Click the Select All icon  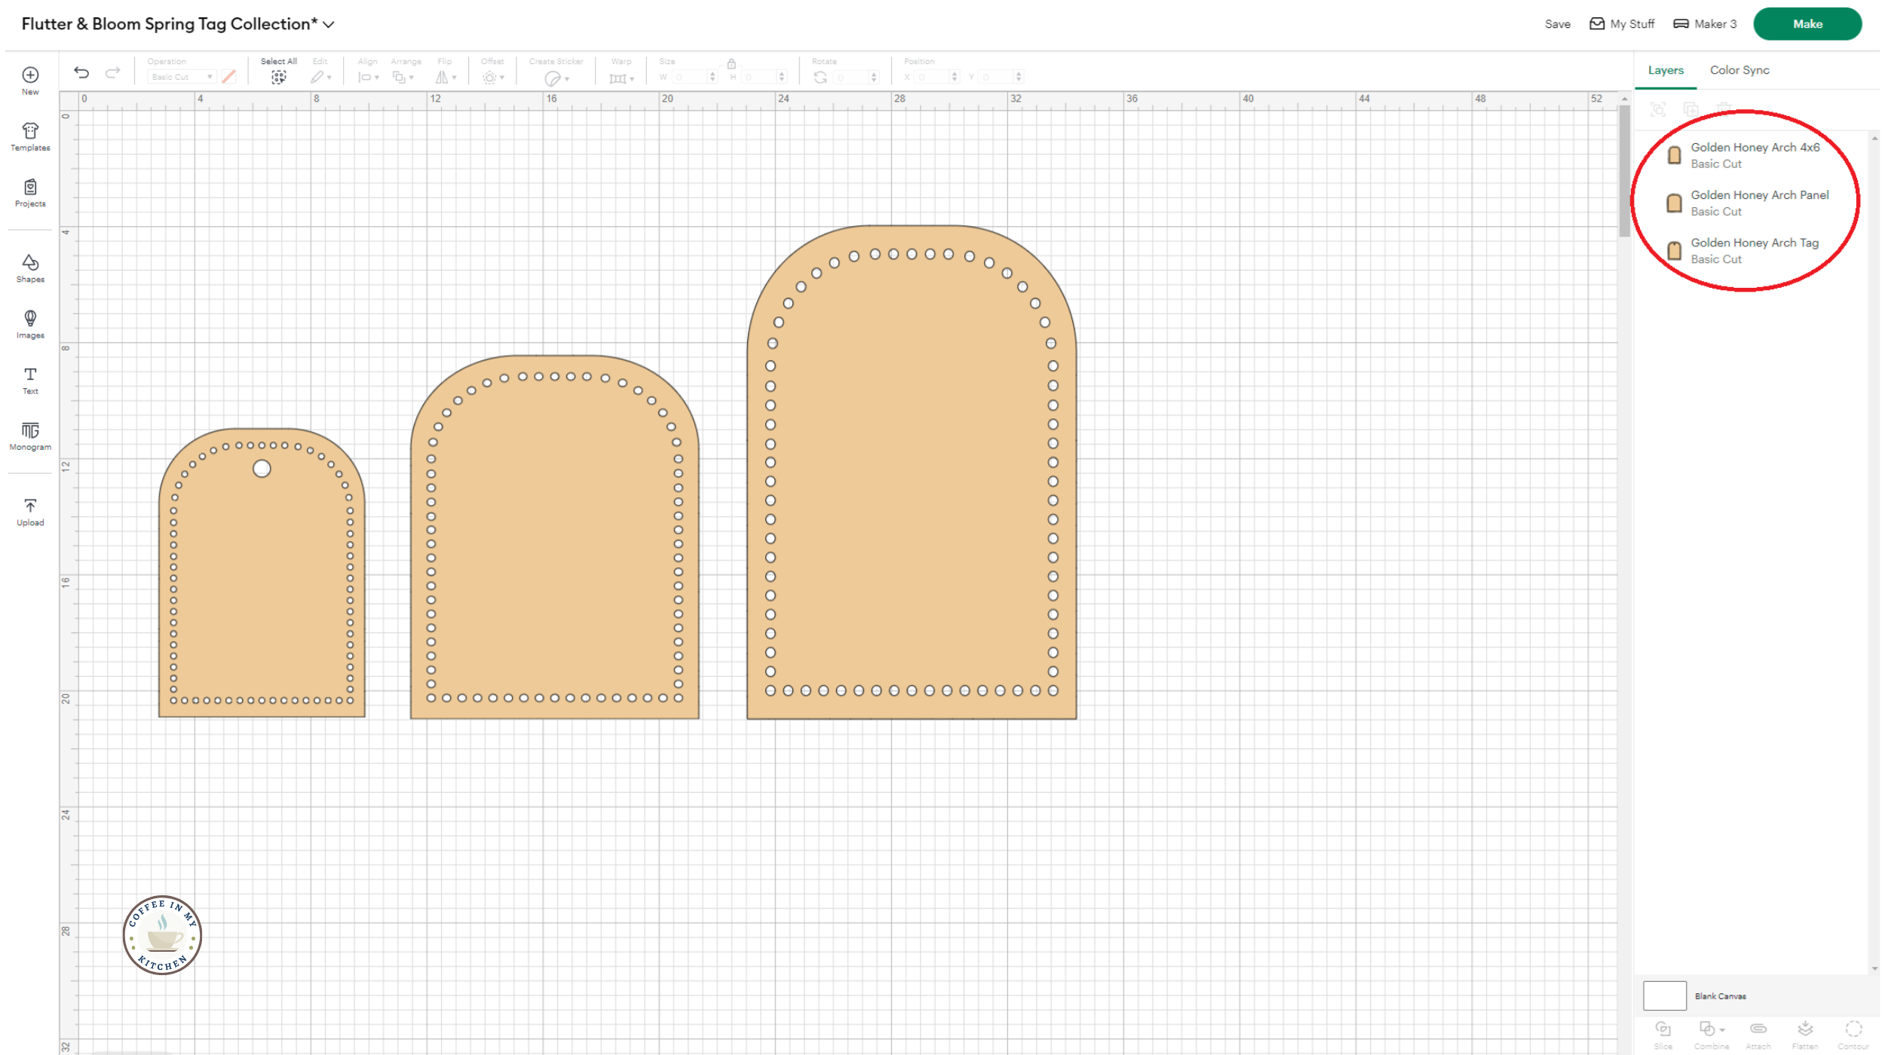click(x=278, y=77)
